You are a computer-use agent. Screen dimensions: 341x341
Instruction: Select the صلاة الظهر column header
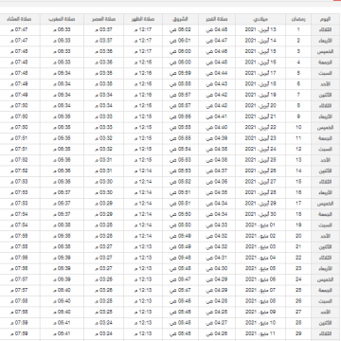click(x=143, y=19)
